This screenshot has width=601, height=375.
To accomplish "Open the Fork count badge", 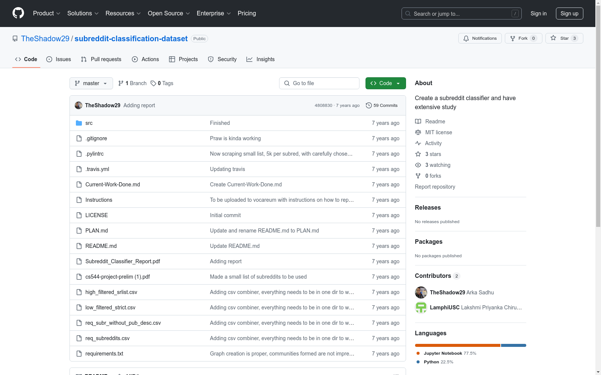I will [533, 38].
